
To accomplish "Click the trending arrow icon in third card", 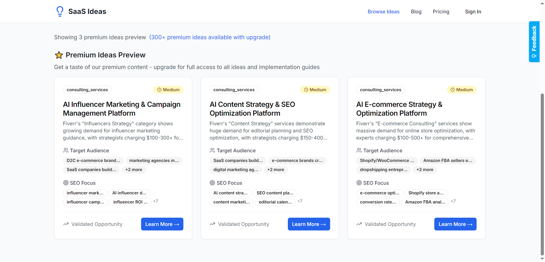I will [x=359, y=224].
